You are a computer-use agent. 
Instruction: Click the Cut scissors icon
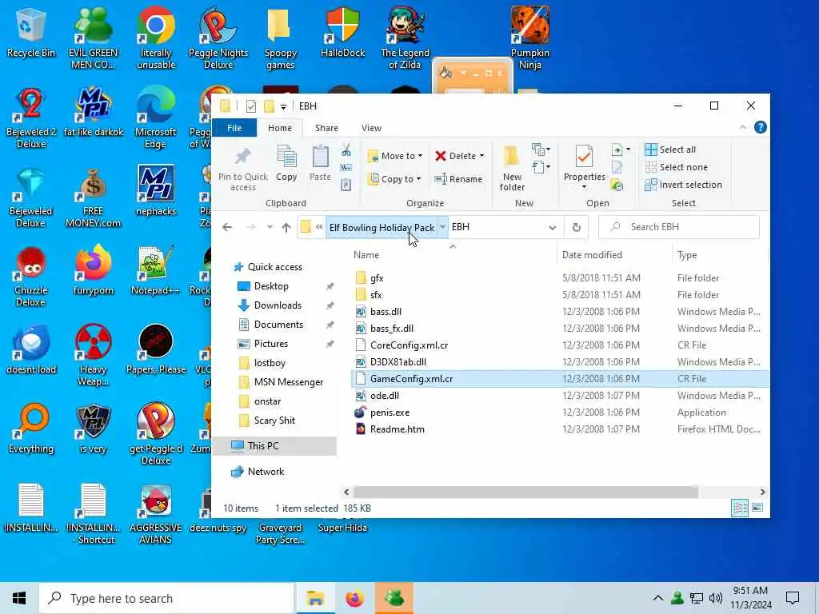click(346, 150)
